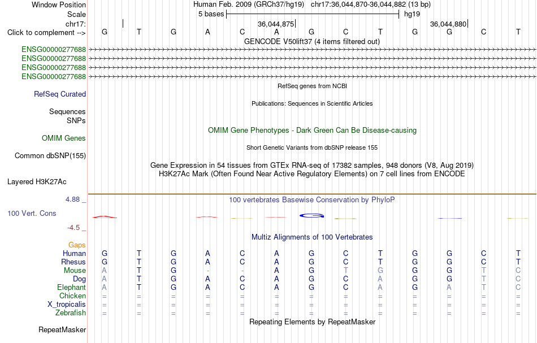Click 'Multiz Alignments of 100 Vertebrates' title
Viewport: 537px width, 343px height.
pos(312,237)
